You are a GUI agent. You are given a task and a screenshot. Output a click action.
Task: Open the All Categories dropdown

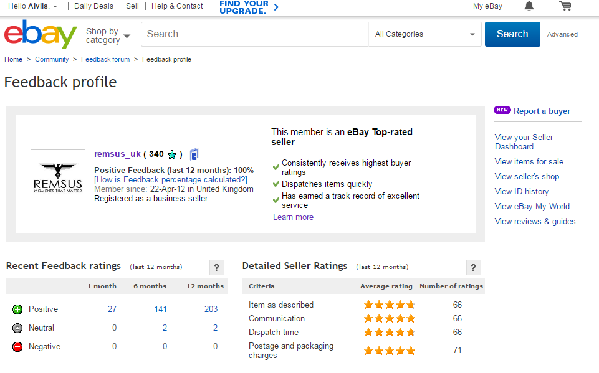point(425,34)
